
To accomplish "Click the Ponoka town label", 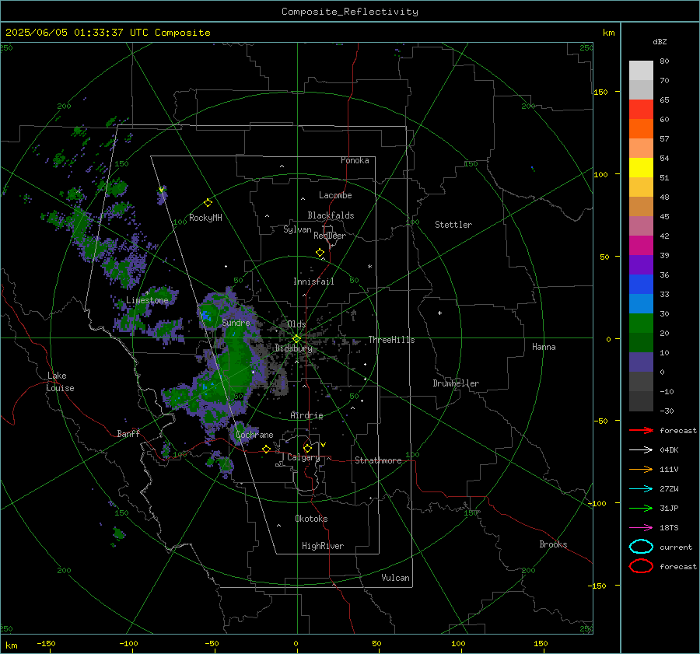I will (x=355, y=160).
